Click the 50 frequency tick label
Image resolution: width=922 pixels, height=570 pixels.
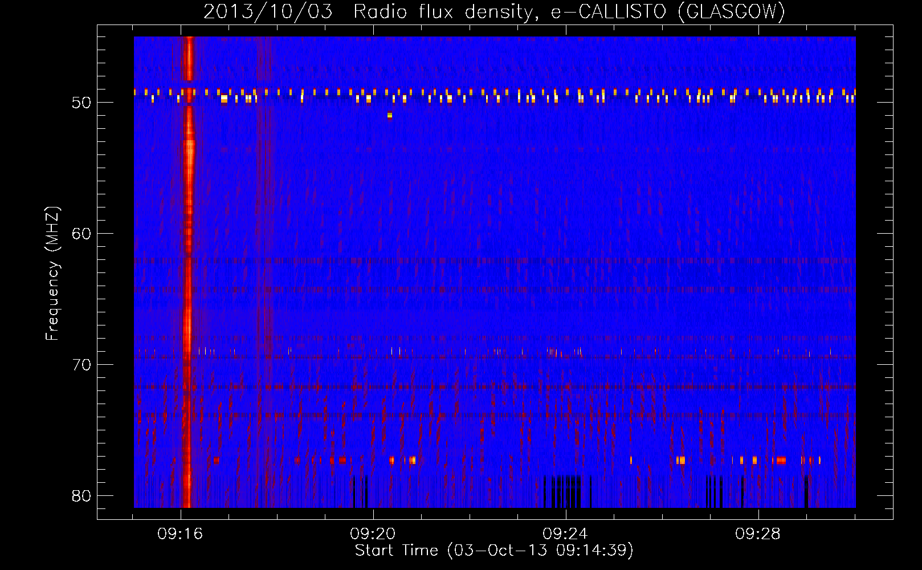tap(81, 103)
